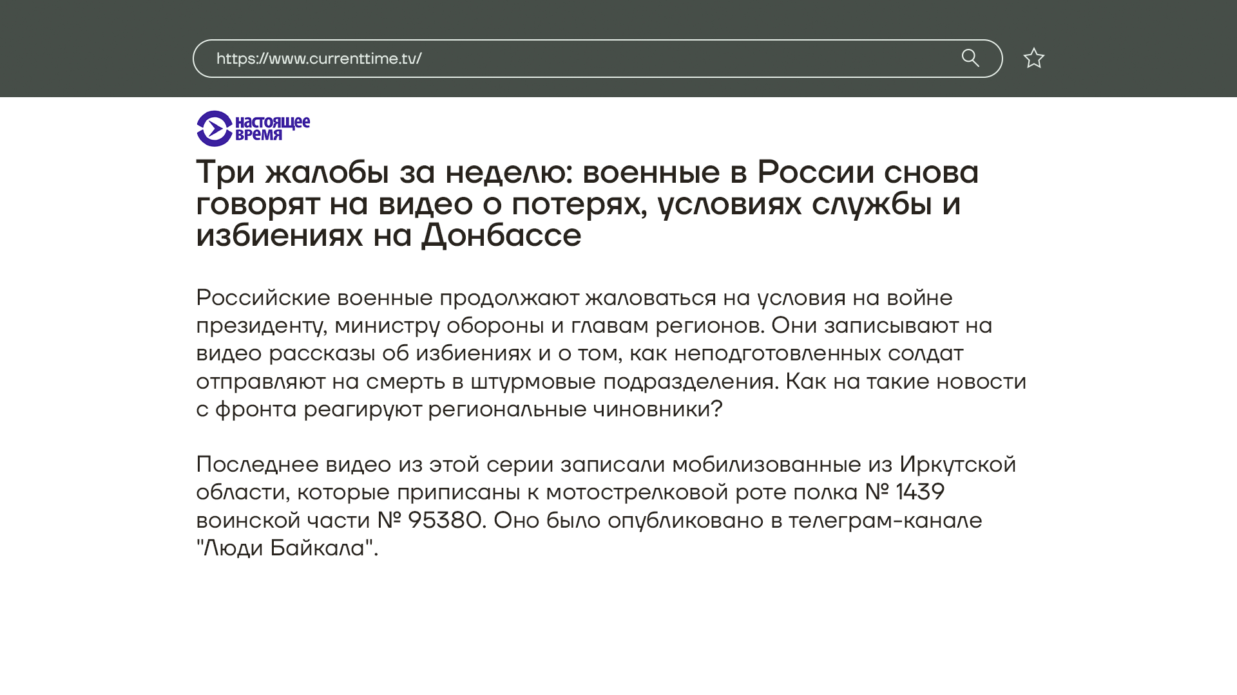Screen dimensions: 1237x695
Task: Click 'России' in the article headline
Action: pyautogui.click(x=815, y=172)
